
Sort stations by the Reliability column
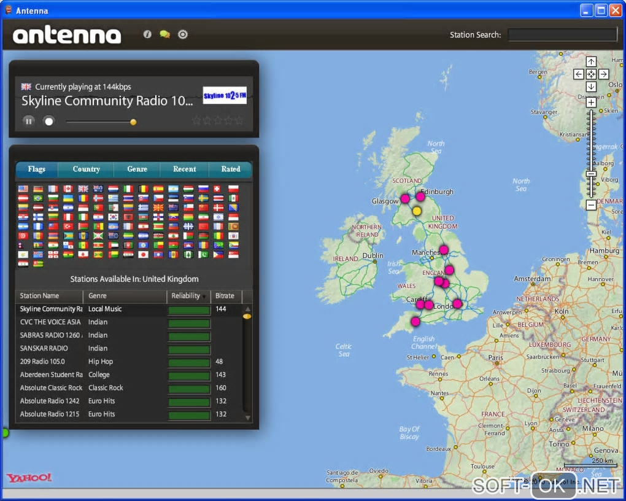pyautogui.click(x=188, y=296)
